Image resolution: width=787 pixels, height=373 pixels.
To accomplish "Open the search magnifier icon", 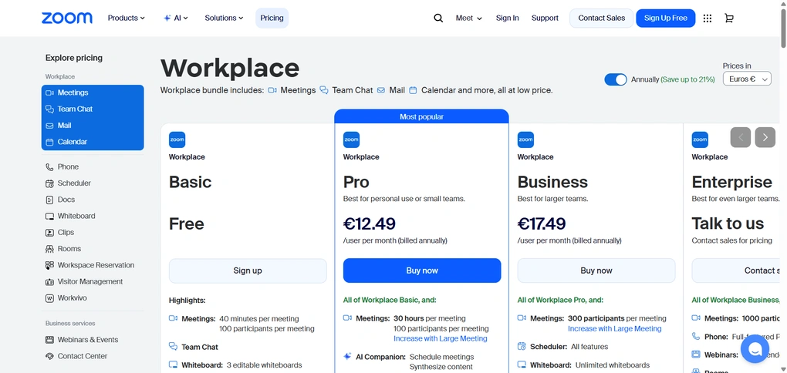I will [438, 18].
